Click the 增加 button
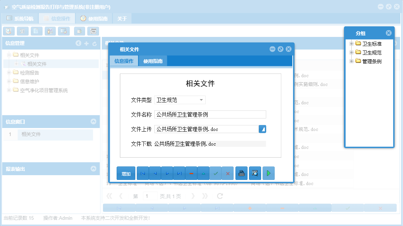This screenshot has height=226, width=403. click(126, 173)
